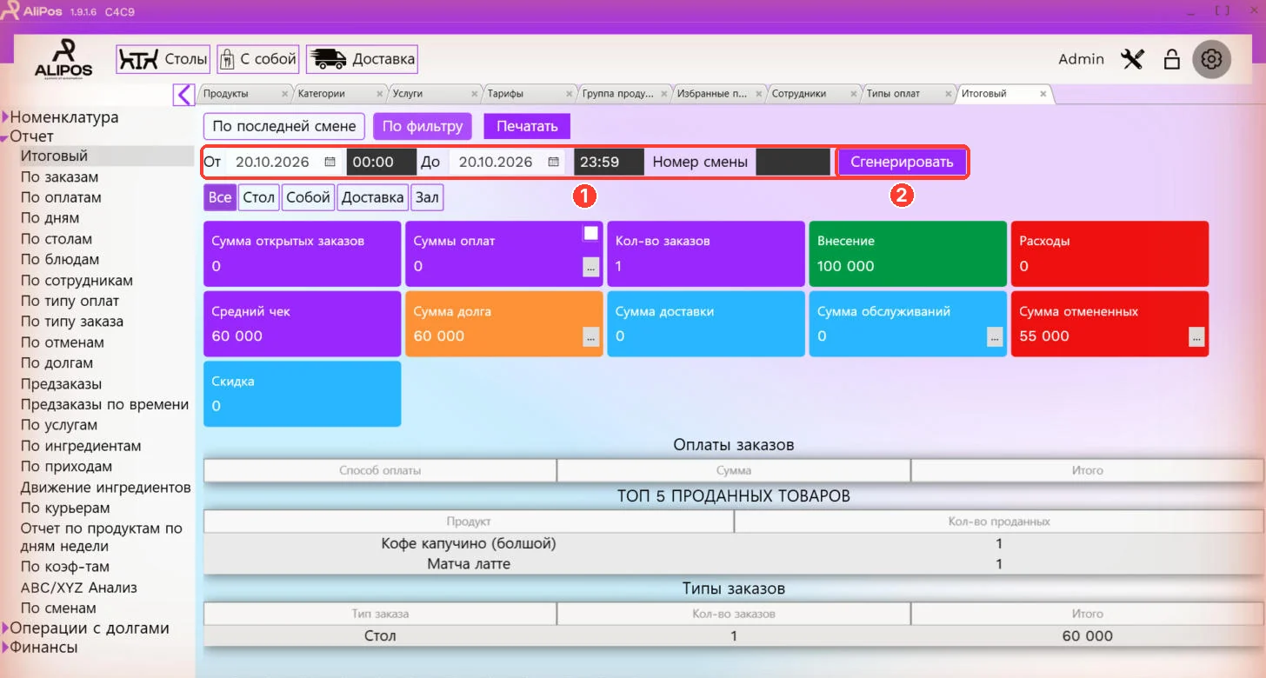
Task: Open the С собой mode button
Action: 258,59
